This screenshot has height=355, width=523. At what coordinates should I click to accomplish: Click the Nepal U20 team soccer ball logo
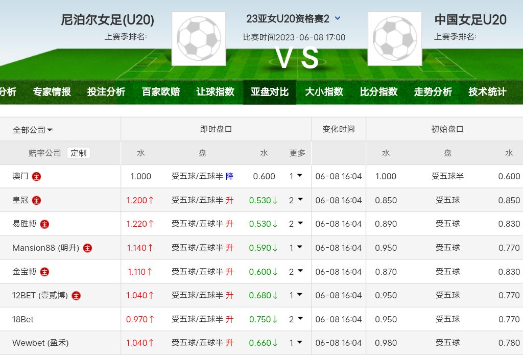pos(199,39)
